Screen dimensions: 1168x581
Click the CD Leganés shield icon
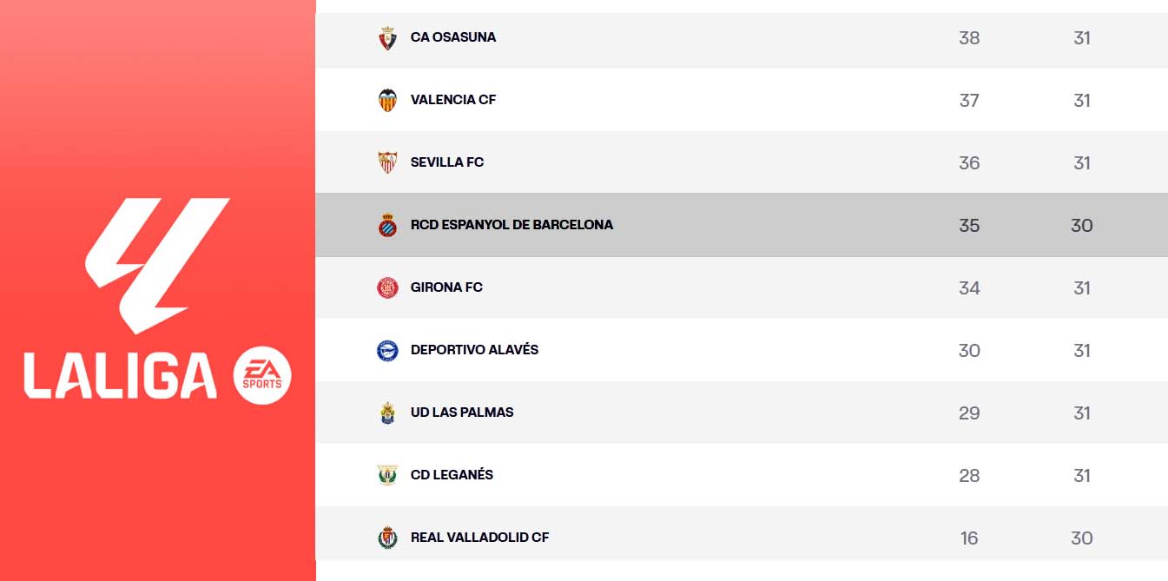point(387,475)
